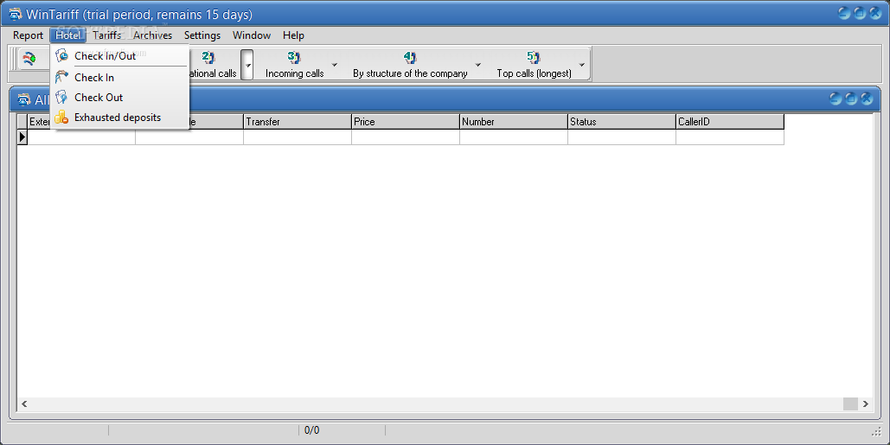890x445 pixels.
Task: Click toolbar drag grip handle
Action: pyautogui.click(x=13, y=60)
